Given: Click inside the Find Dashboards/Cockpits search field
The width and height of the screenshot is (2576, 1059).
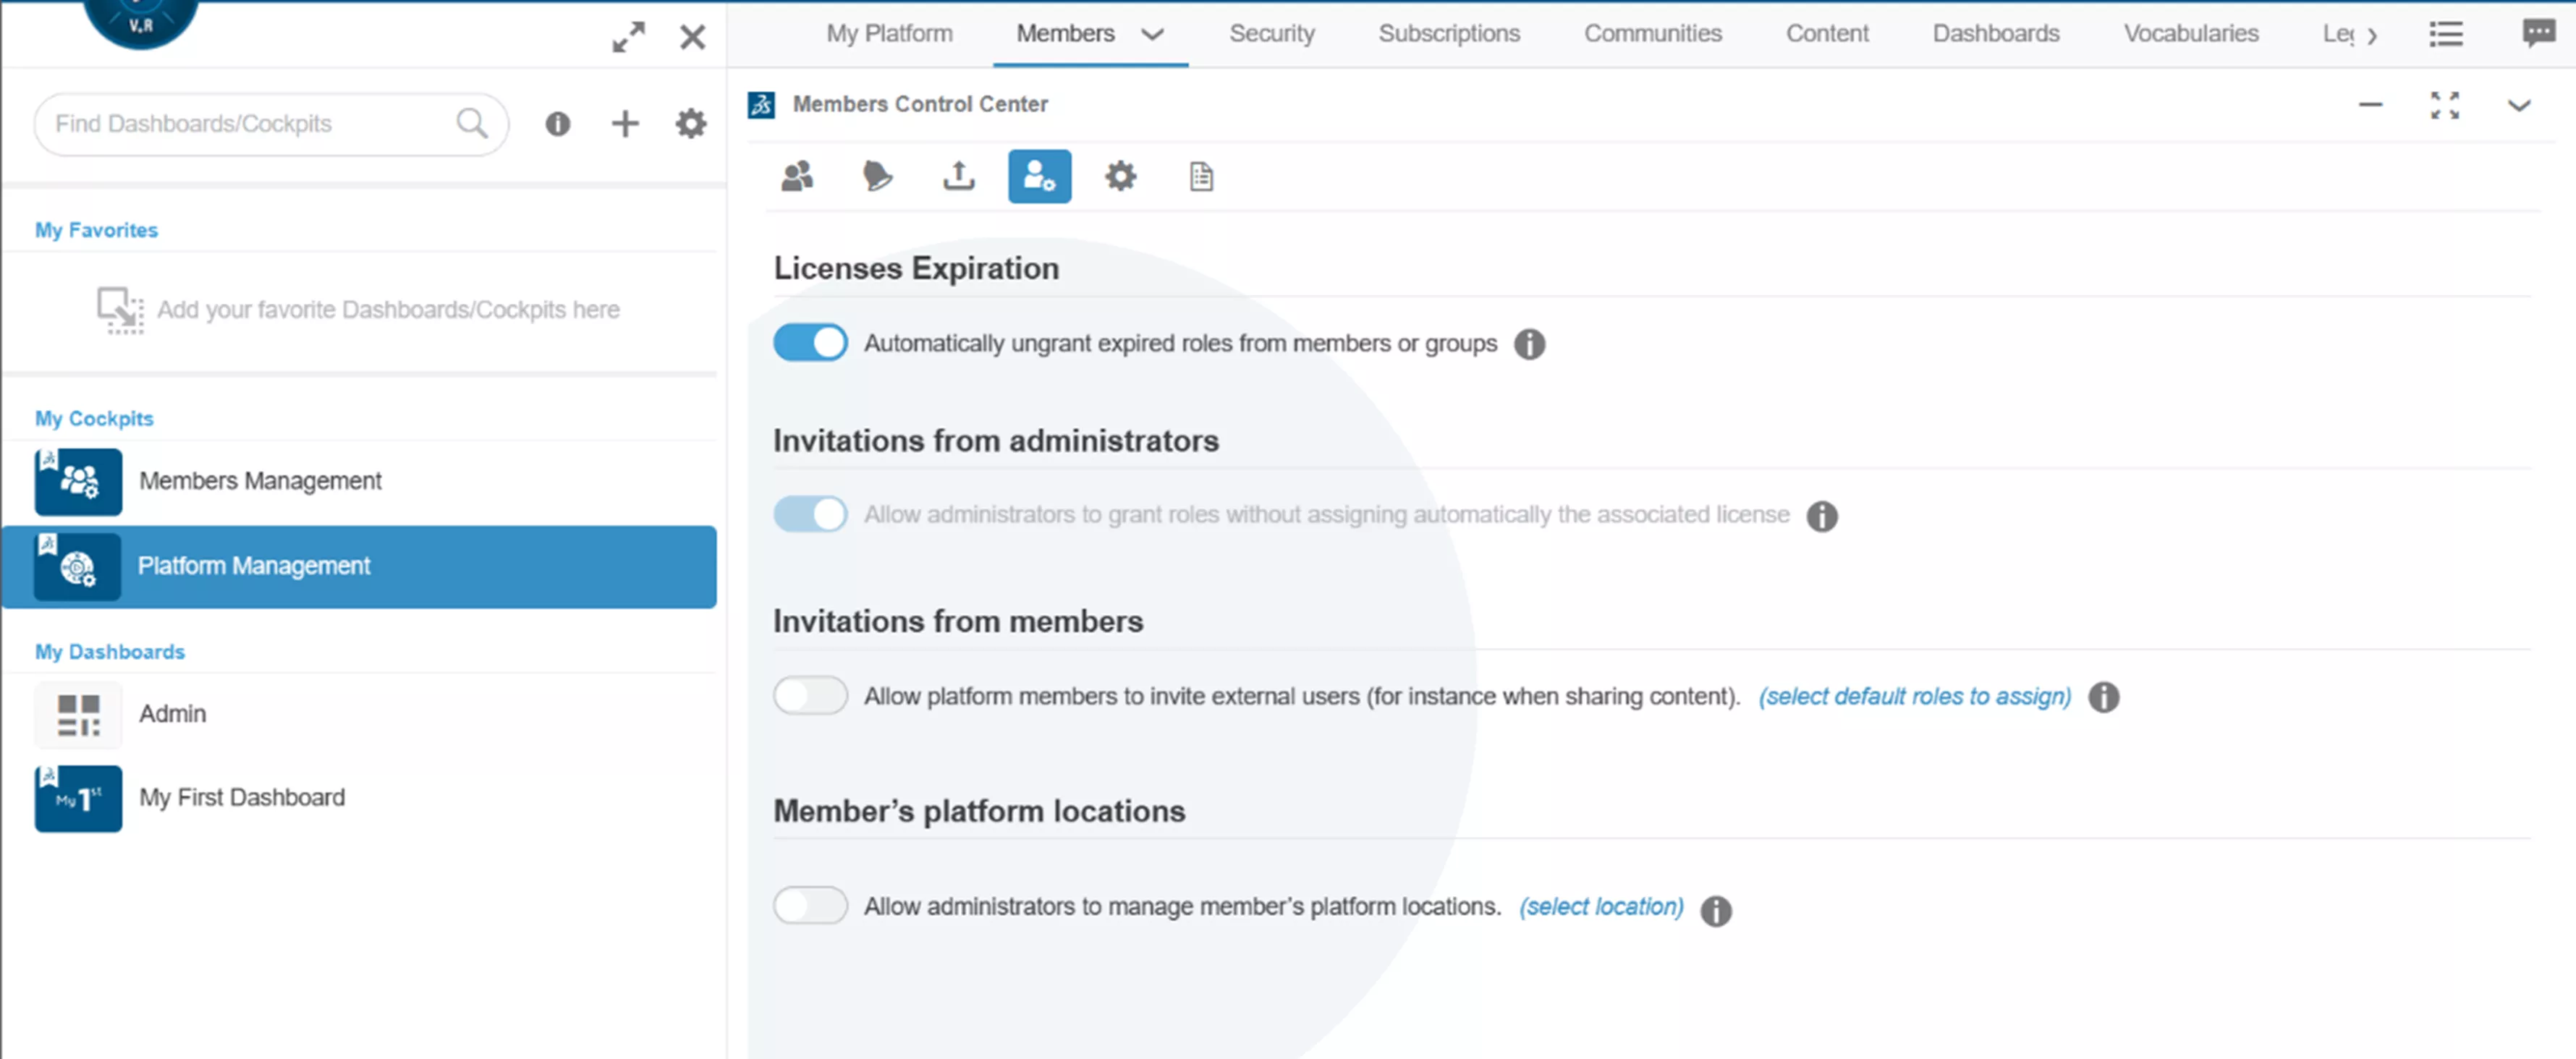Looking at the screenshot, I should pyautogui.click(x=250, y=124).
